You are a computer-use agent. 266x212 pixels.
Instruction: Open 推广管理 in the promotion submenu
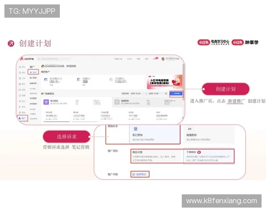(x=33, y=78)
